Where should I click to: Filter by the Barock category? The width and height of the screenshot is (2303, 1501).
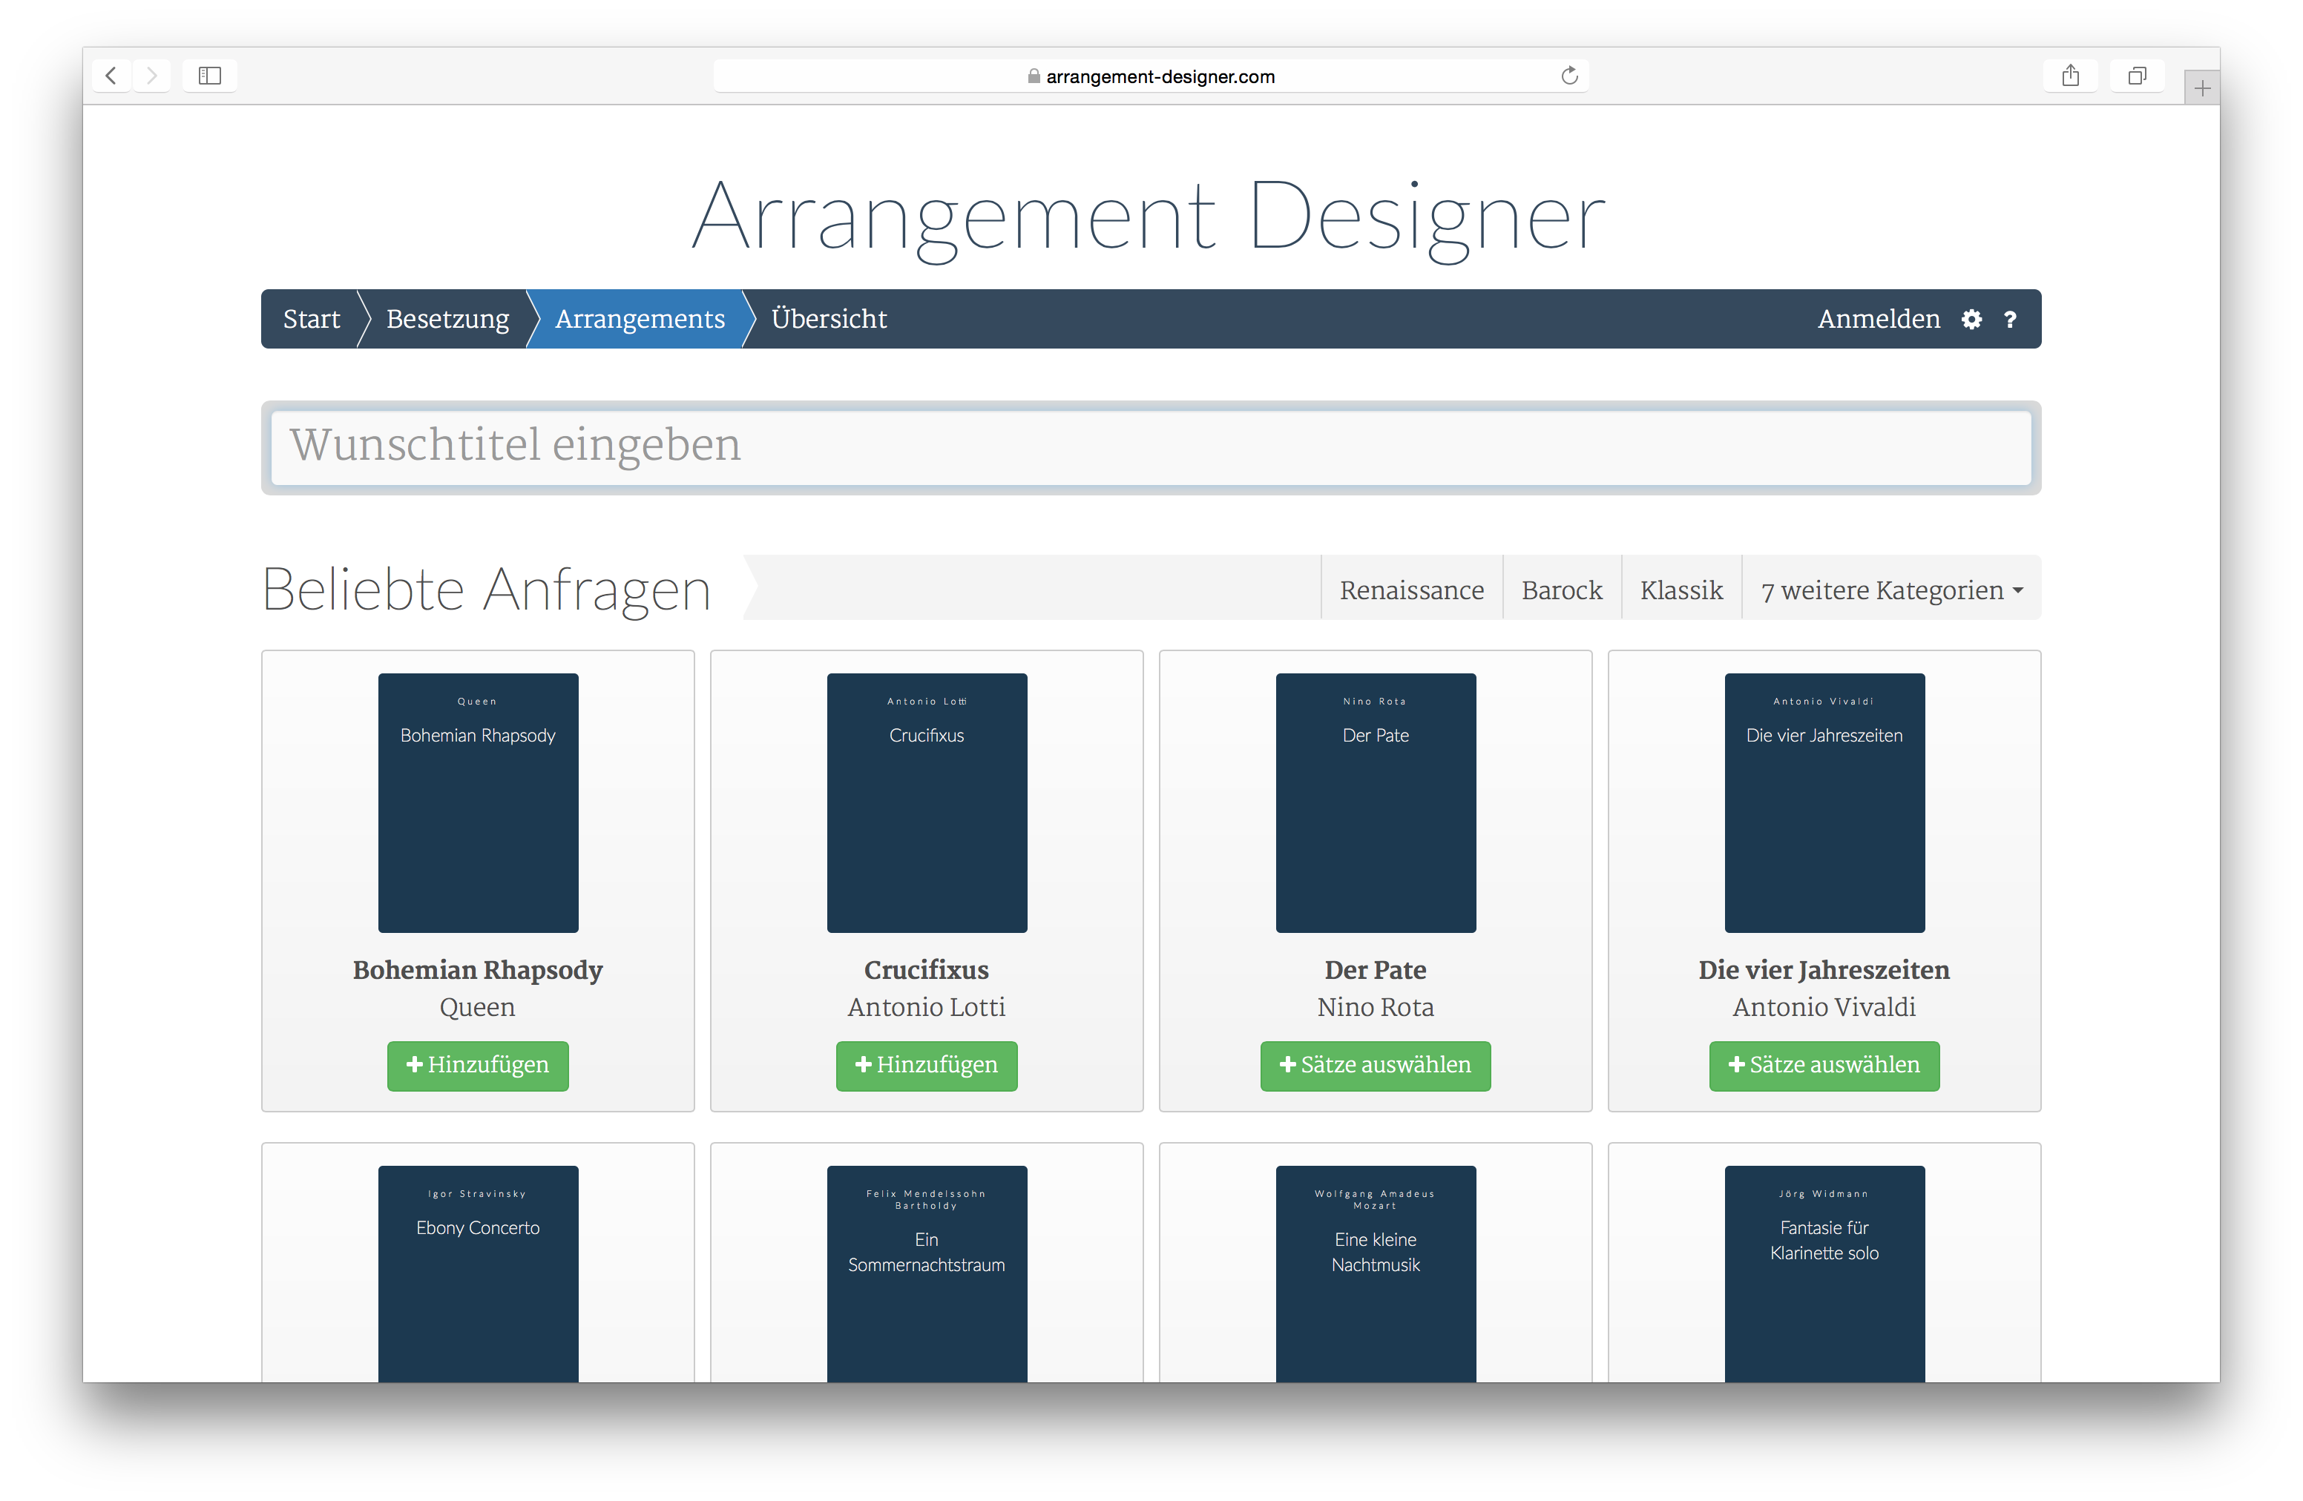coord(1561,590)
